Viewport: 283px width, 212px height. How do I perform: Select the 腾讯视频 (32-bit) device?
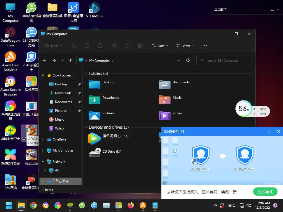[108, 138]
